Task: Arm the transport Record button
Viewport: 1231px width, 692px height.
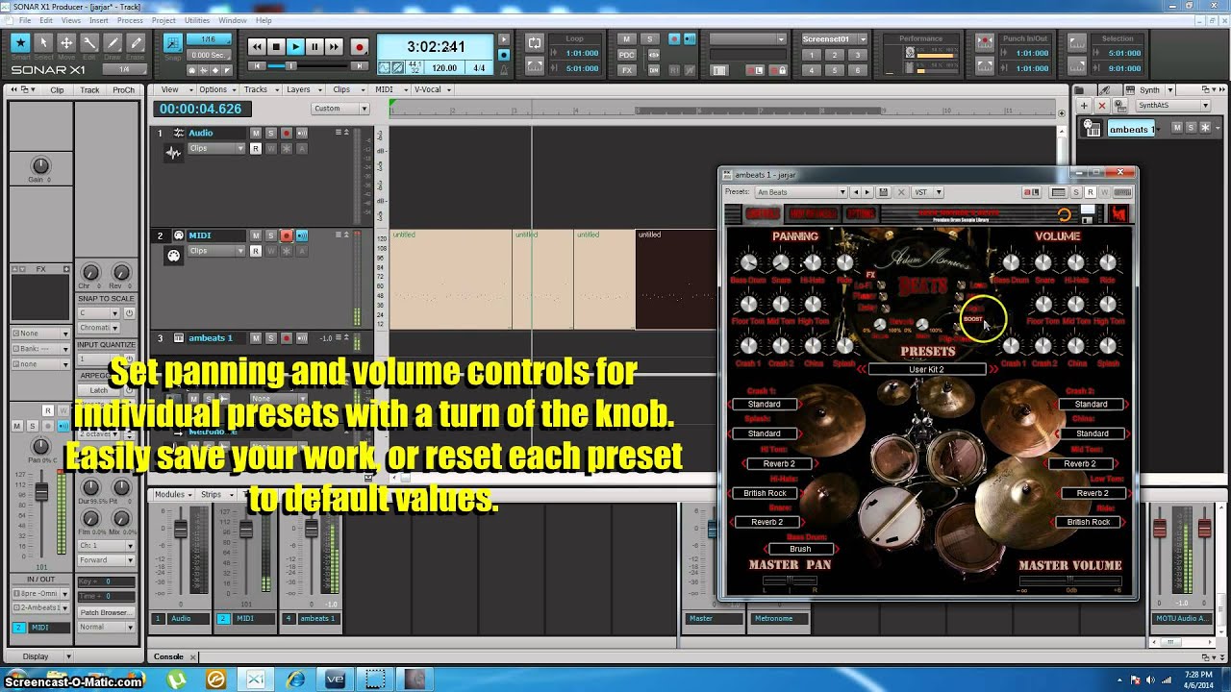Action: click(x=360, y=46)
